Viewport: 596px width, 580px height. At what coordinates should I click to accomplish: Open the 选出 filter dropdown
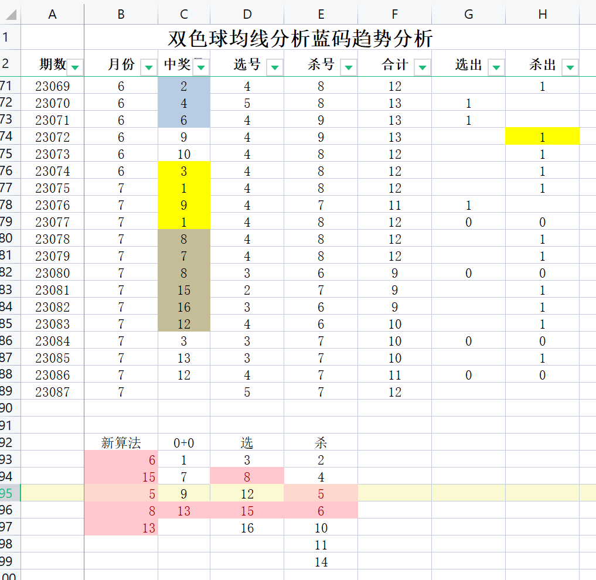(x=496, y=67)
